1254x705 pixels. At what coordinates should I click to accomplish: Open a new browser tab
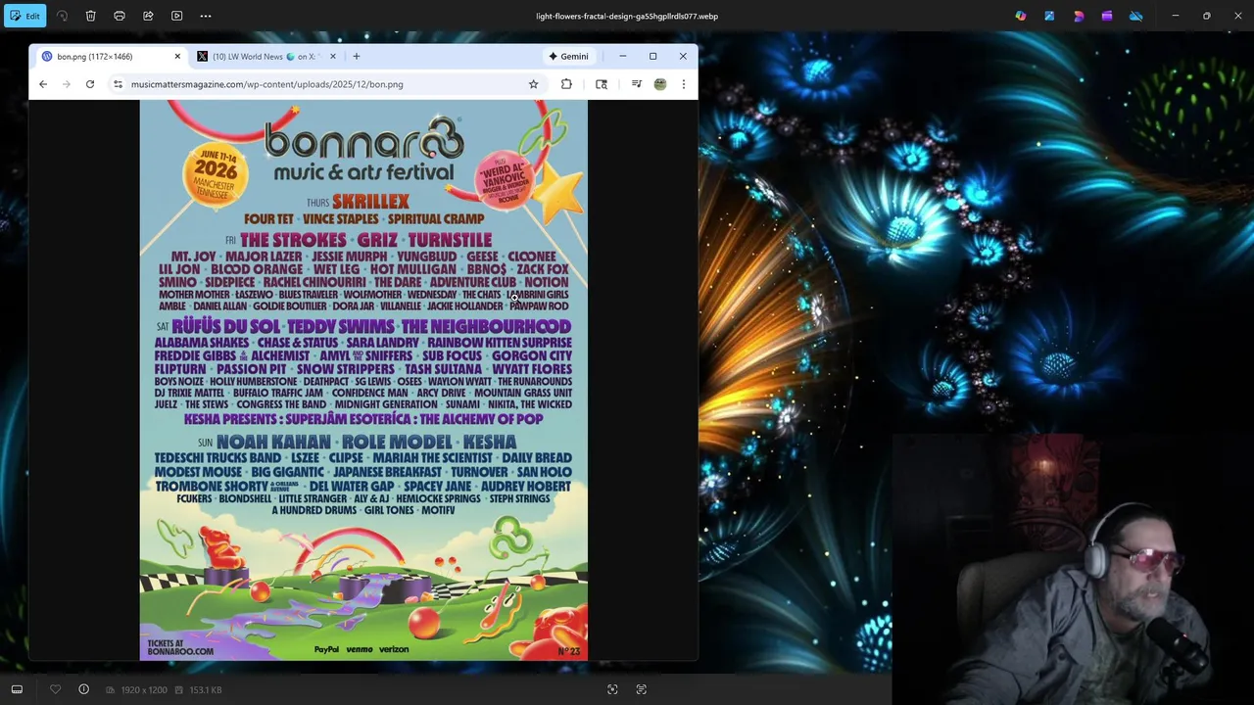357,56
